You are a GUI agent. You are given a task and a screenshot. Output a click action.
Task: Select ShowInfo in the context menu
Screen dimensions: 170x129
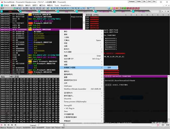point(81,99)
